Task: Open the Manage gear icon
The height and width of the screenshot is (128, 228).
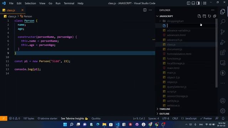Action: (222, 111)
